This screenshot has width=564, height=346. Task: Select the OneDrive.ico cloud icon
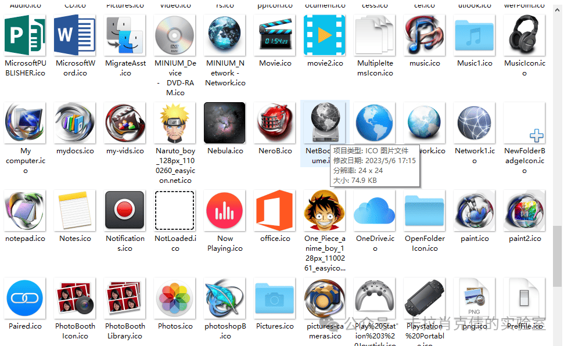pos(374,210)
